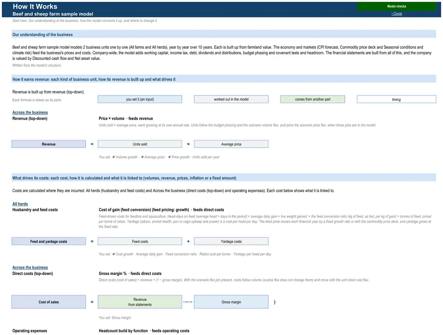Click the Feed costs formula box

[140, 241]
